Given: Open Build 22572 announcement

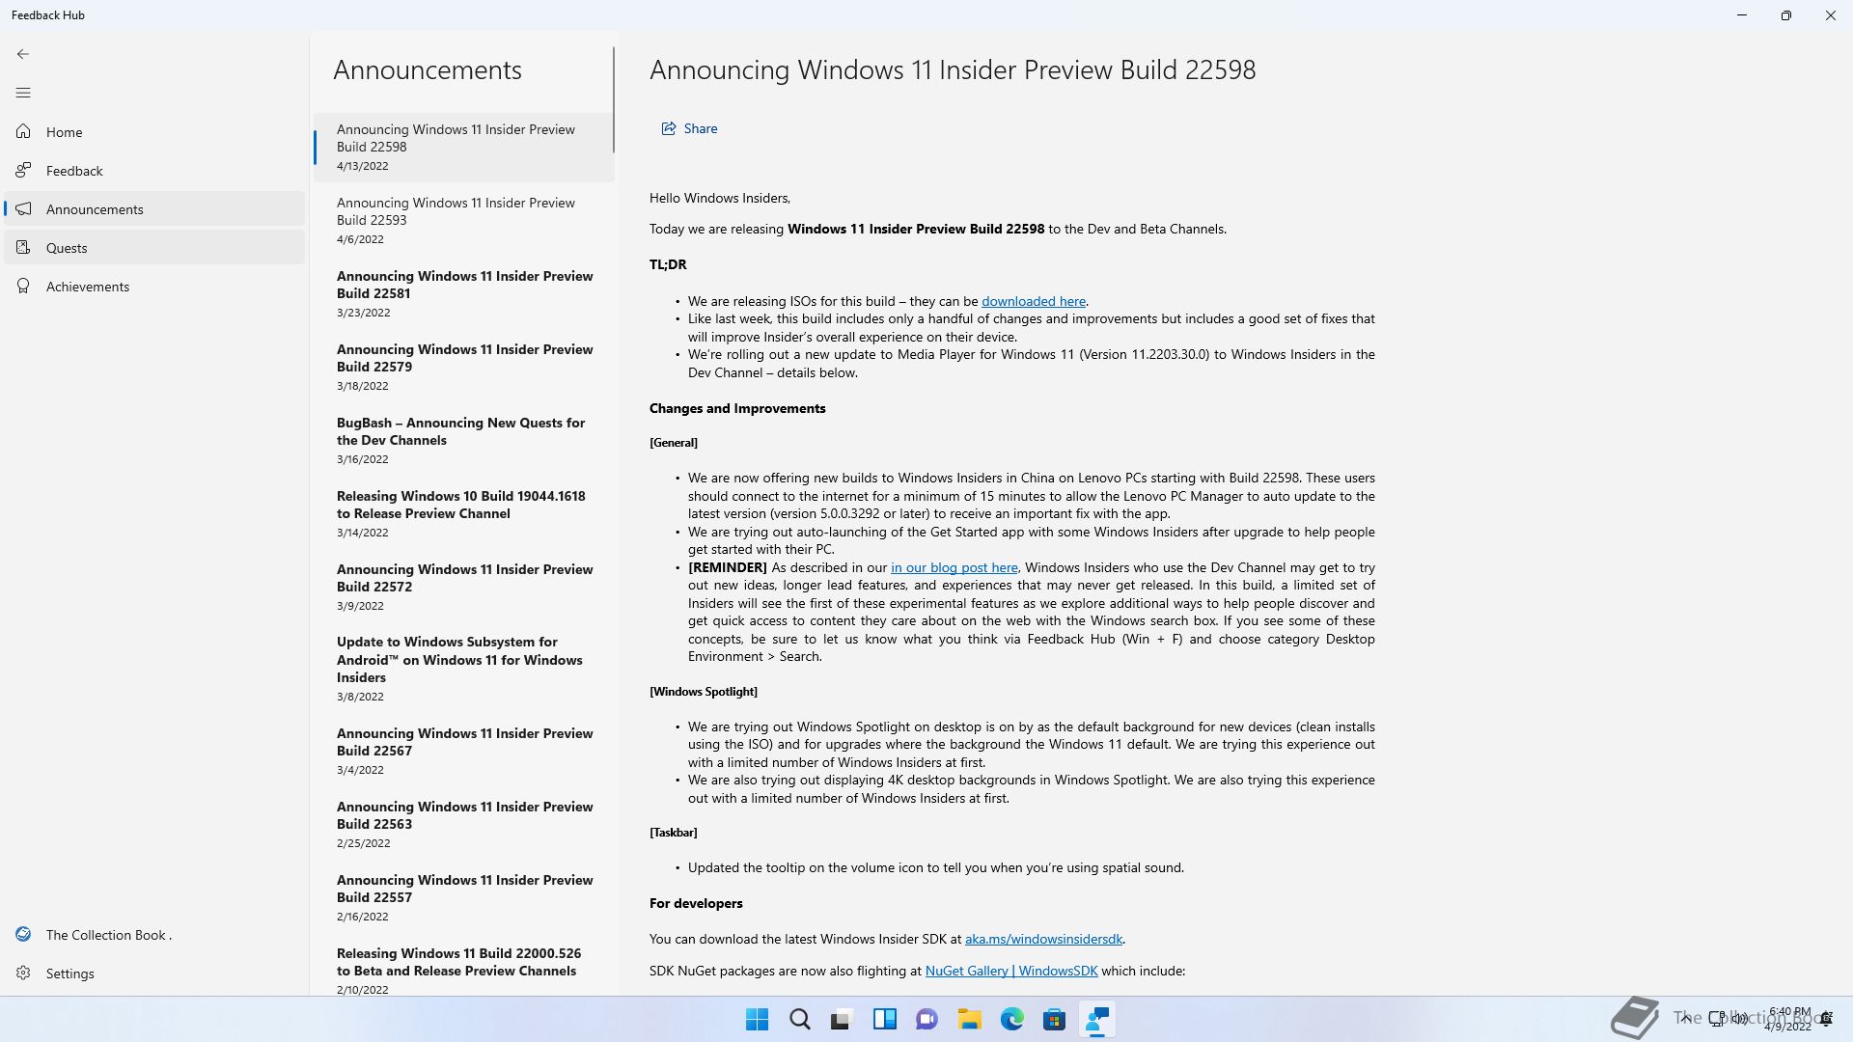Looking at the screenshot, I should tap(464, 587).
